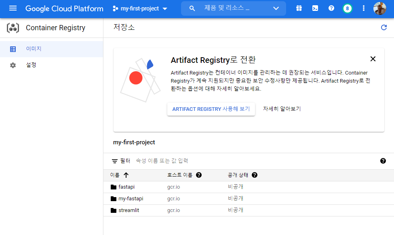Open the streamlit repository folder
This screenshot has width=394, height=235.
[129, 210]
